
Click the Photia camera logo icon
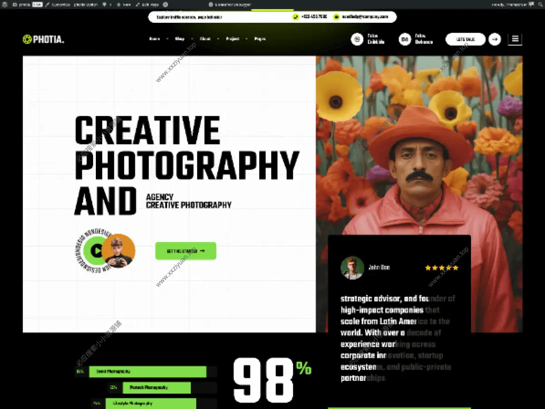coord(27,40)
